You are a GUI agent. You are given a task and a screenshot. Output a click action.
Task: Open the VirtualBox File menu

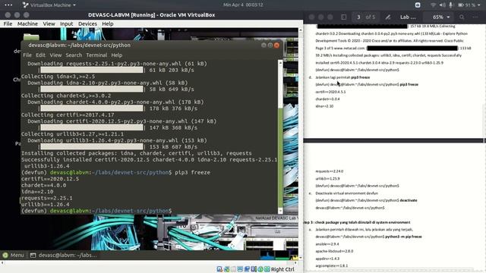(x=8, y=24)
